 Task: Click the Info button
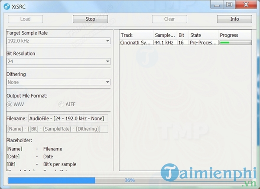[234, 19]
